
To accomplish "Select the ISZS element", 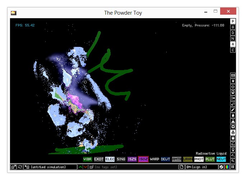I will point(132,159).
